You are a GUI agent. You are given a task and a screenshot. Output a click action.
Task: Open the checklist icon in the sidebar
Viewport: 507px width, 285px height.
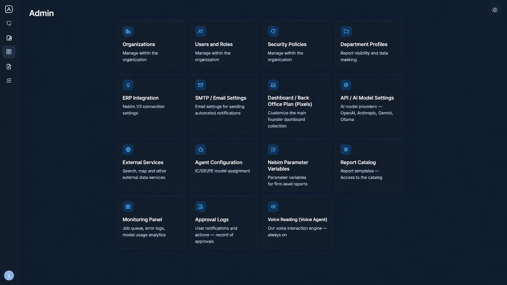(x=9, y=81)
